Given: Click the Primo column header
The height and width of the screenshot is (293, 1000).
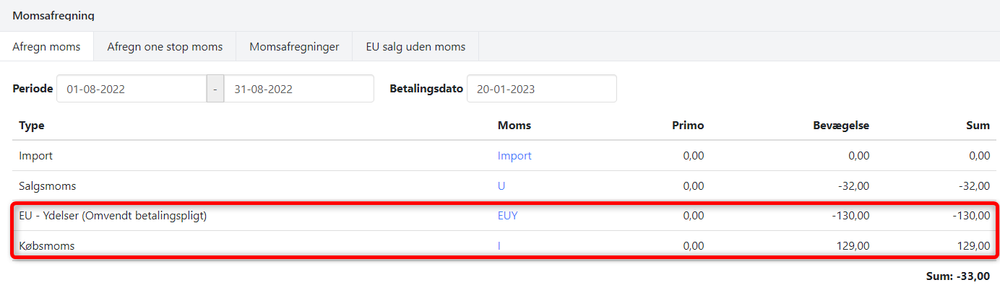Looking at the screenshot, I should pos(688,126).
